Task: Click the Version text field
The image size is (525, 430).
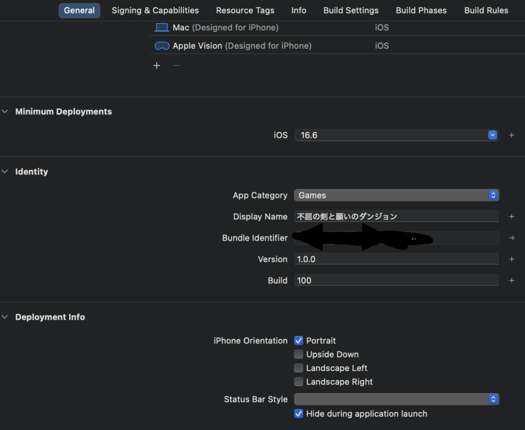Action: [396, 259]
